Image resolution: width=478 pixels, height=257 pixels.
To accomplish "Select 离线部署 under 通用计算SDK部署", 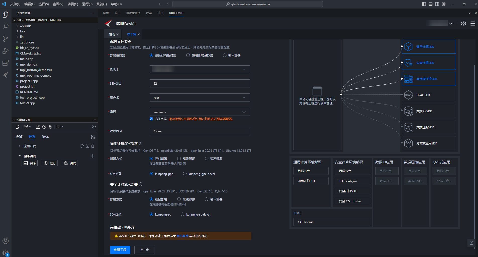I will 179,159.
